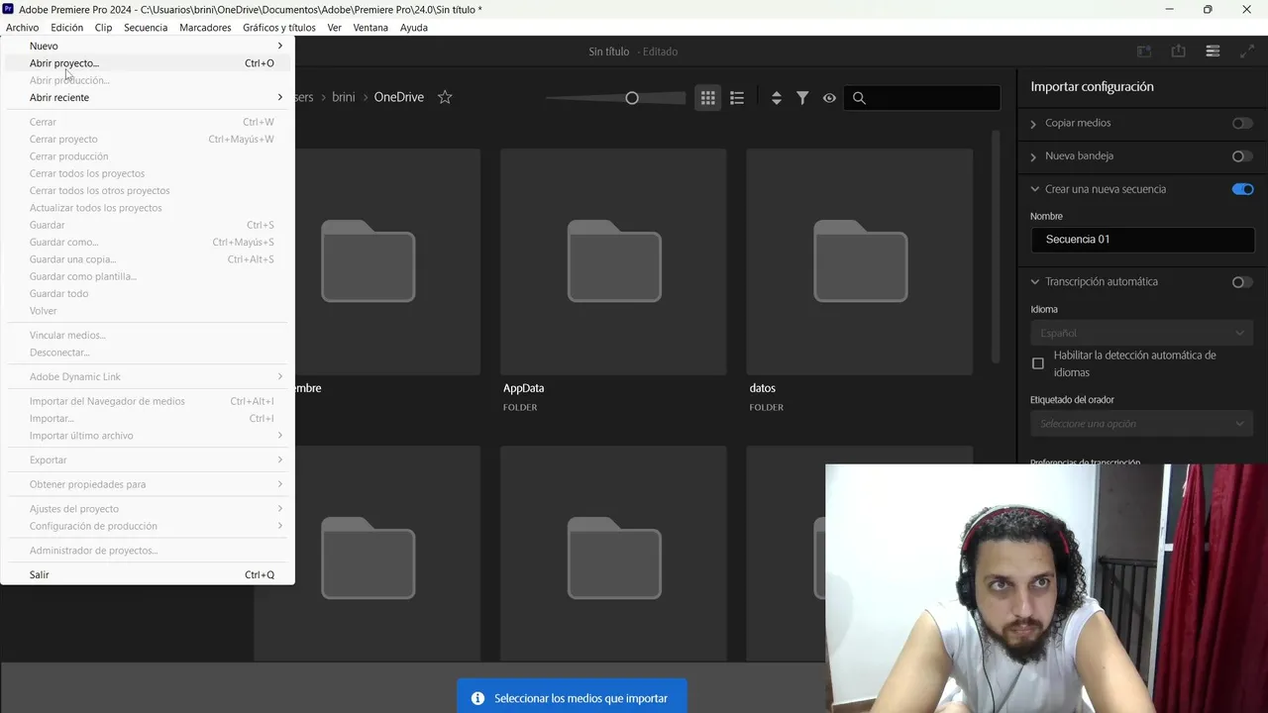Image resolution: width=1268 pixels, height=713 pixels.
Task: Check Habilitar la detección automática de idiomas
Action: coord(1038,363)
